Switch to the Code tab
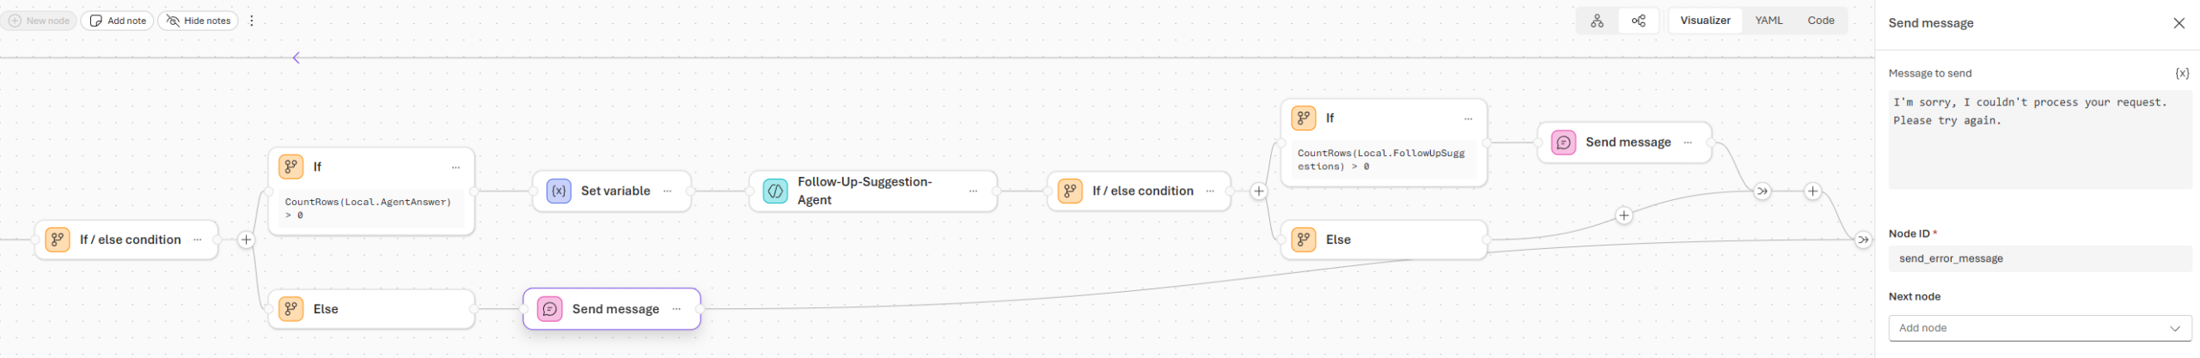2200x358 pixels. [1820, 21]
